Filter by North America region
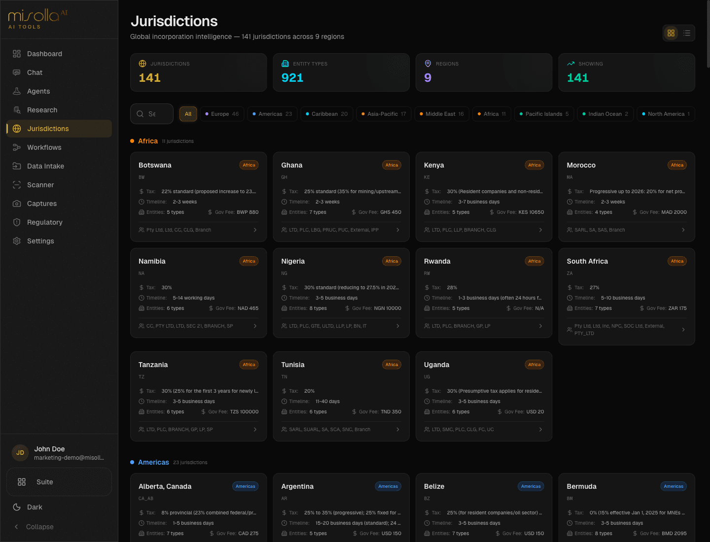Viewport: 710px width, 542px height. (x=666, y=114)
